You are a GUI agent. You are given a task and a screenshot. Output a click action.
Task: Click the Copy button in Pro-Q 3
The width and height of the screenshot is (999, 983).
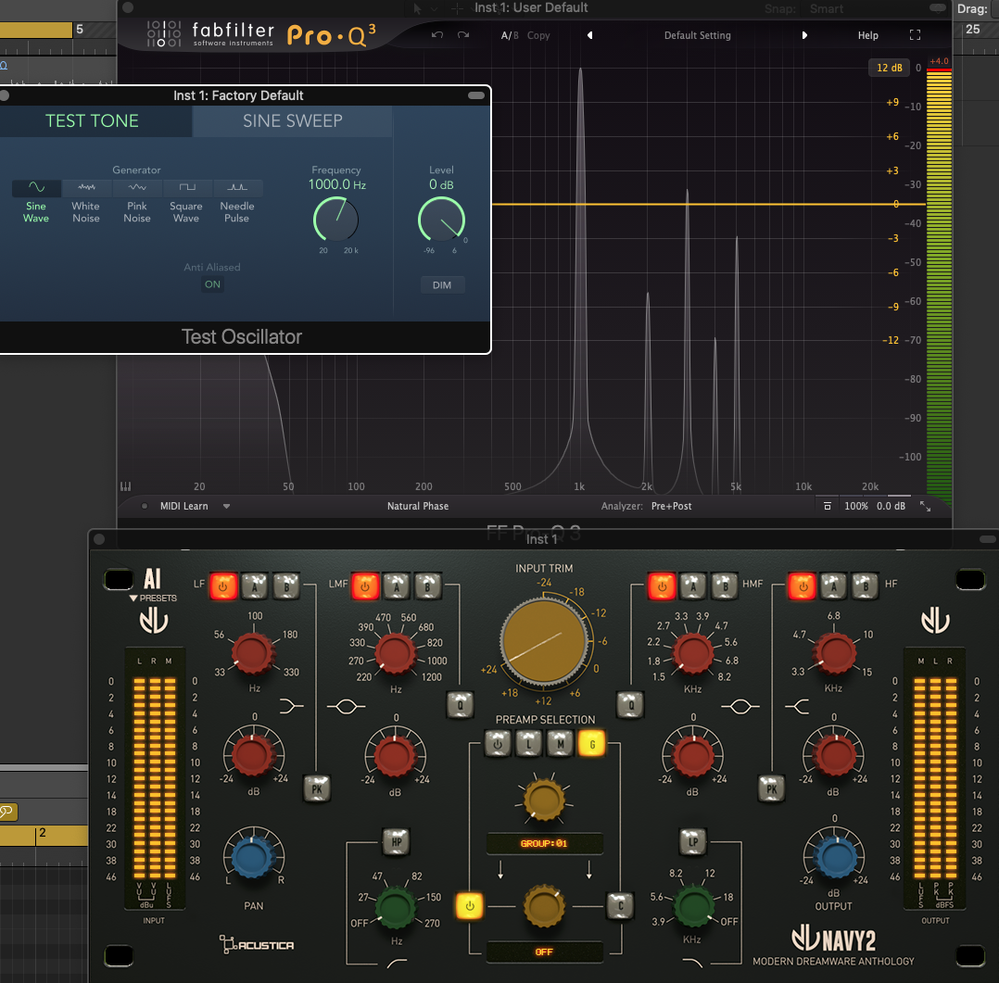[x=538, y=36]
